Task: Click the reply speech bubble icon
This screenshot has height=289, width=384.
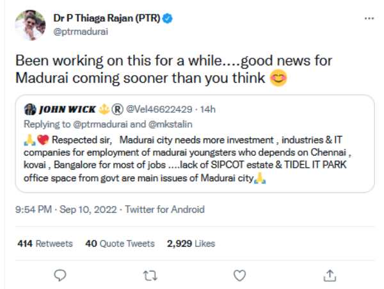Action: [x=60, y=275]
